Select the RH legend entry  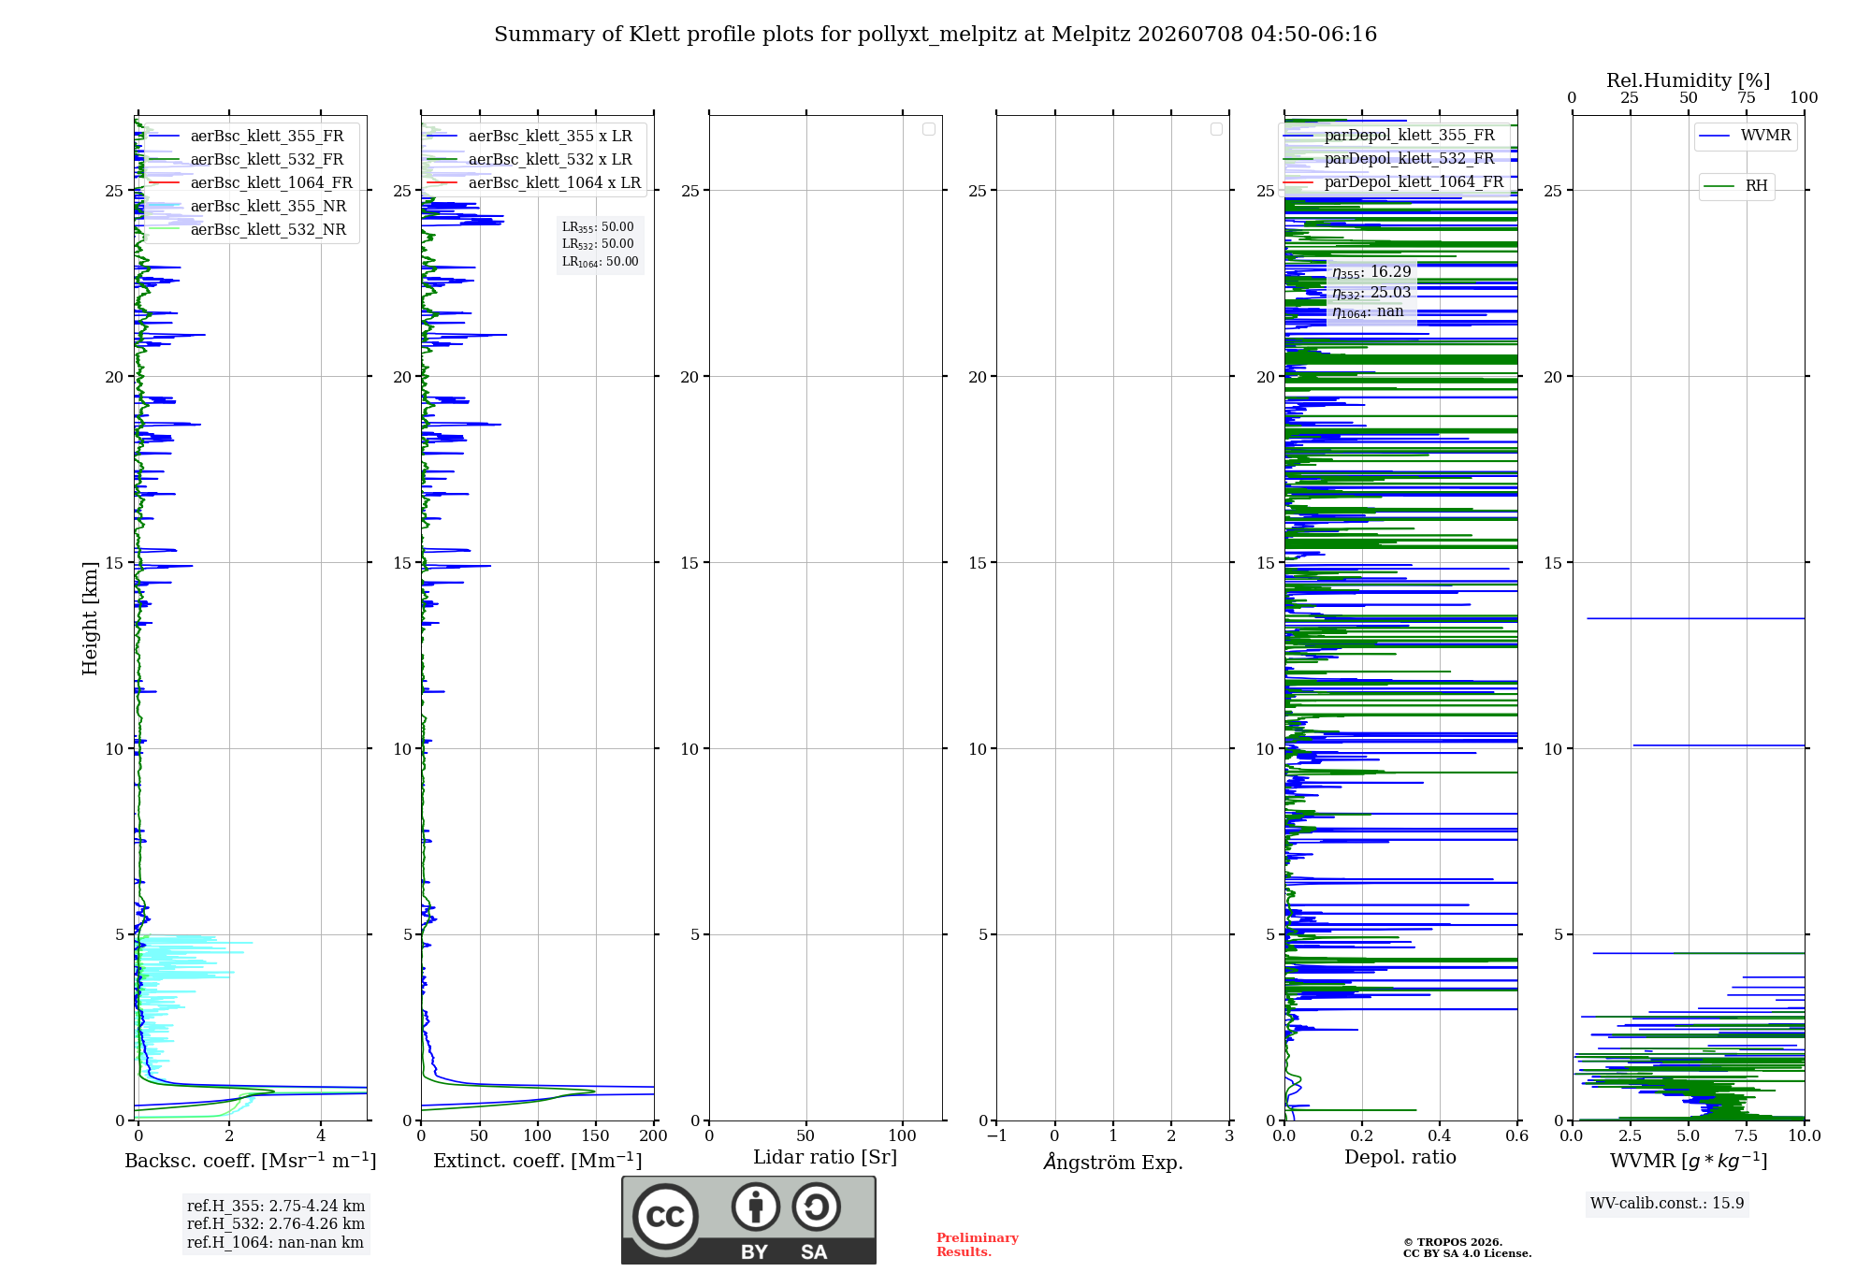pyautogui.click(x=1736, y=186)
